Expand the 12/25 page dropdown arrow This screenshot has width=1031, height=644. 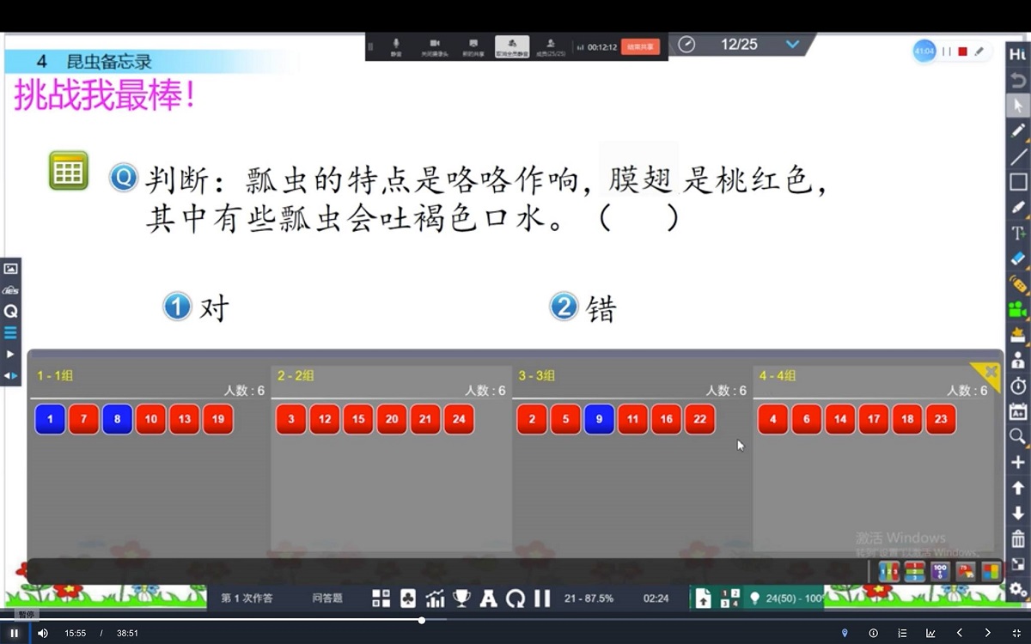(x=792, y=45)
